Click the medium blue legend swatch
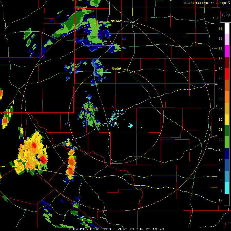The image size is (231, 231). coord(227,165)
